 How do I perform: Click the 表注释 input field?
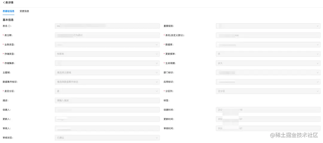107,35
